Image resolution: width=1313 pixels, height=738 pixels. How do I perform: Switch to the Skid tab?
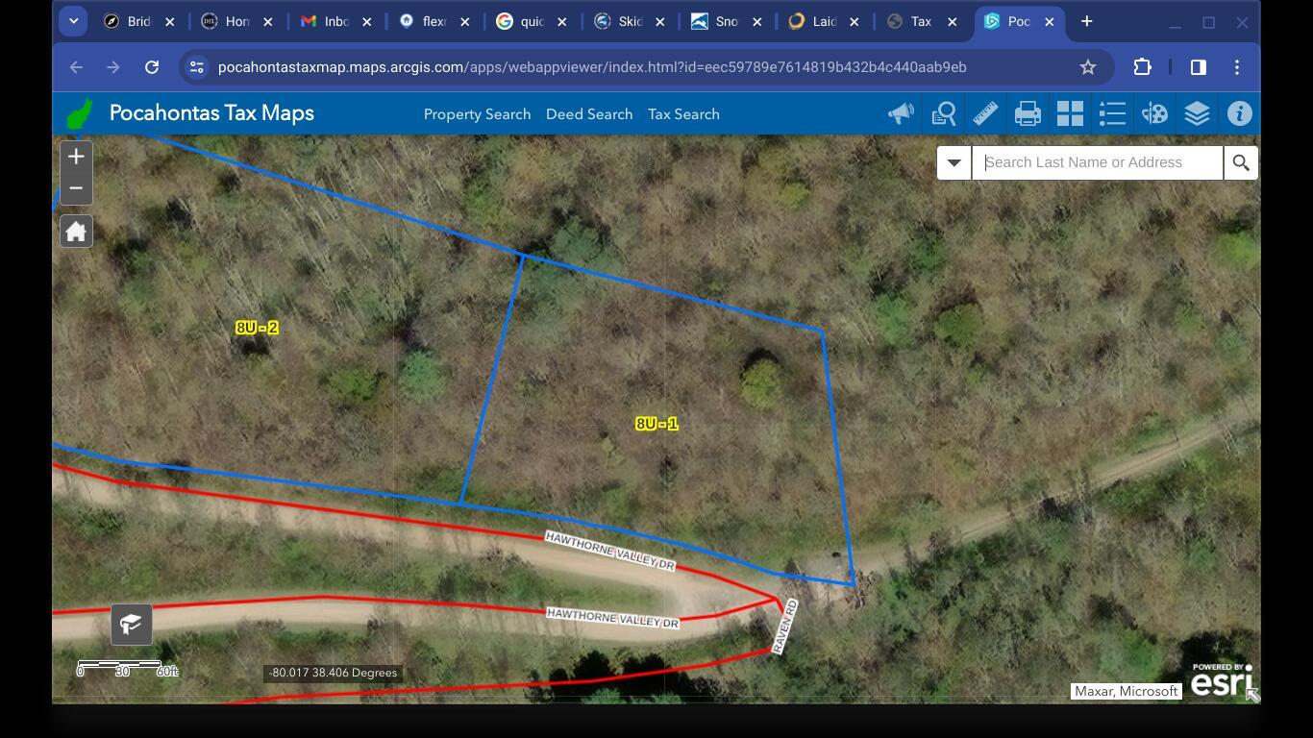[630, 21]
